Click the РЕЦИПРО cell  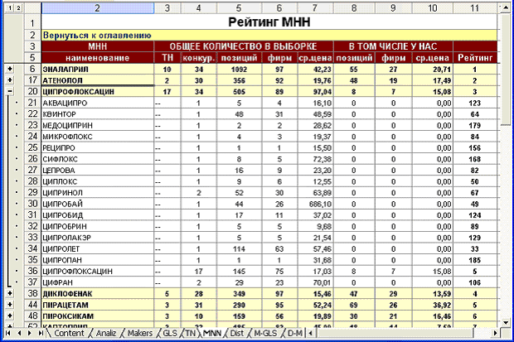pos(98,147)
